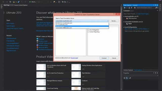This screenshot has width=162, height=91.
Task: Click the Microsoft Office icon
Action: 37,47
